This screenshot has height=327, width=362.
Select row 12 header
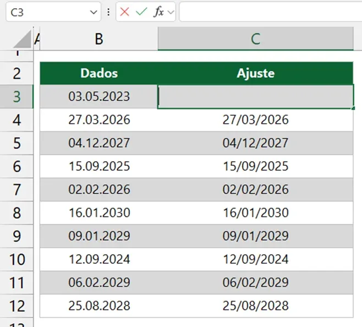(17, 306)
